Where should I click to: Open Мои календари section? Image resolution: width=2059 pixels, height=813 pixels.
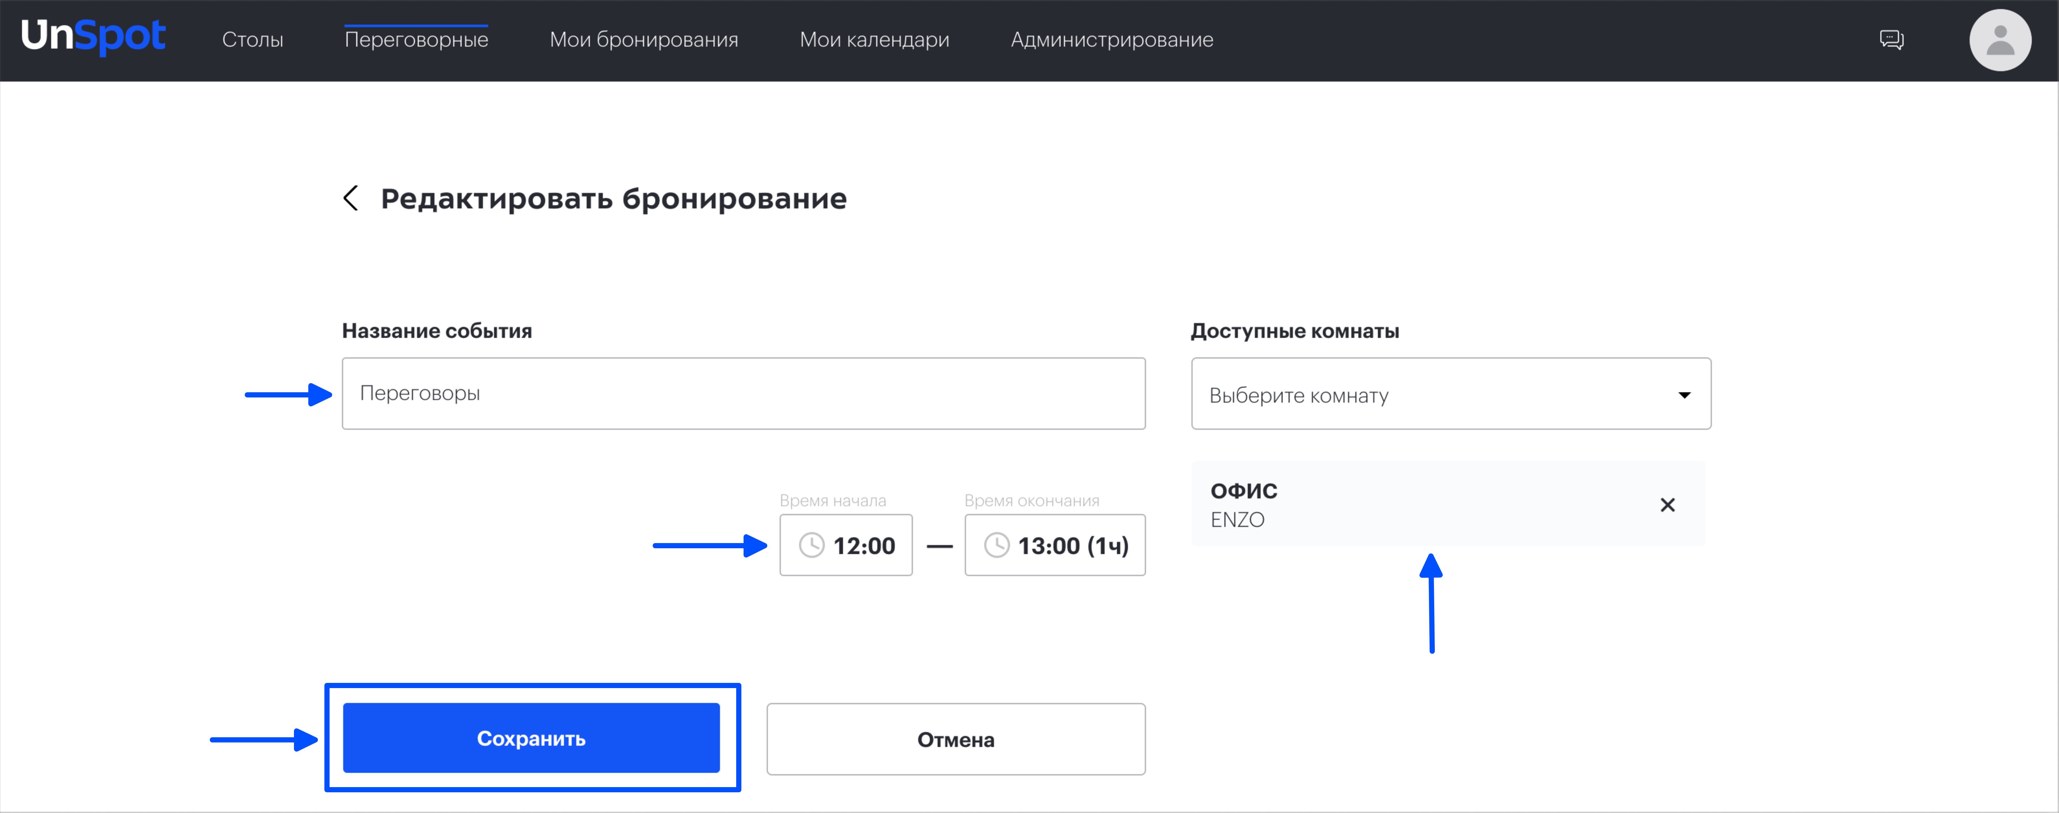point(874,40)
